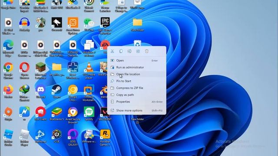Choose Open file location
Viewport: 278px width, 156px height.
pyautogui.click(x=137, y=74)
